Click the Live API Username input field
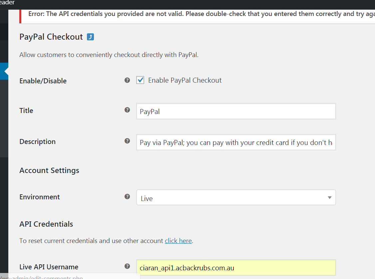 236,268
